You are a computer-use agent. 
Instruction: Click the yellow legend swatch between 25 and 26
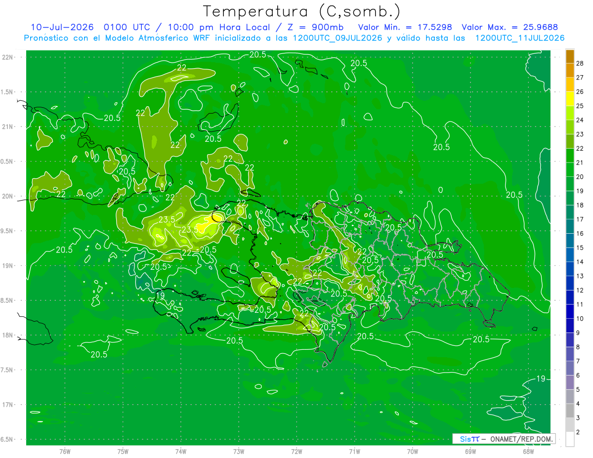570,98
